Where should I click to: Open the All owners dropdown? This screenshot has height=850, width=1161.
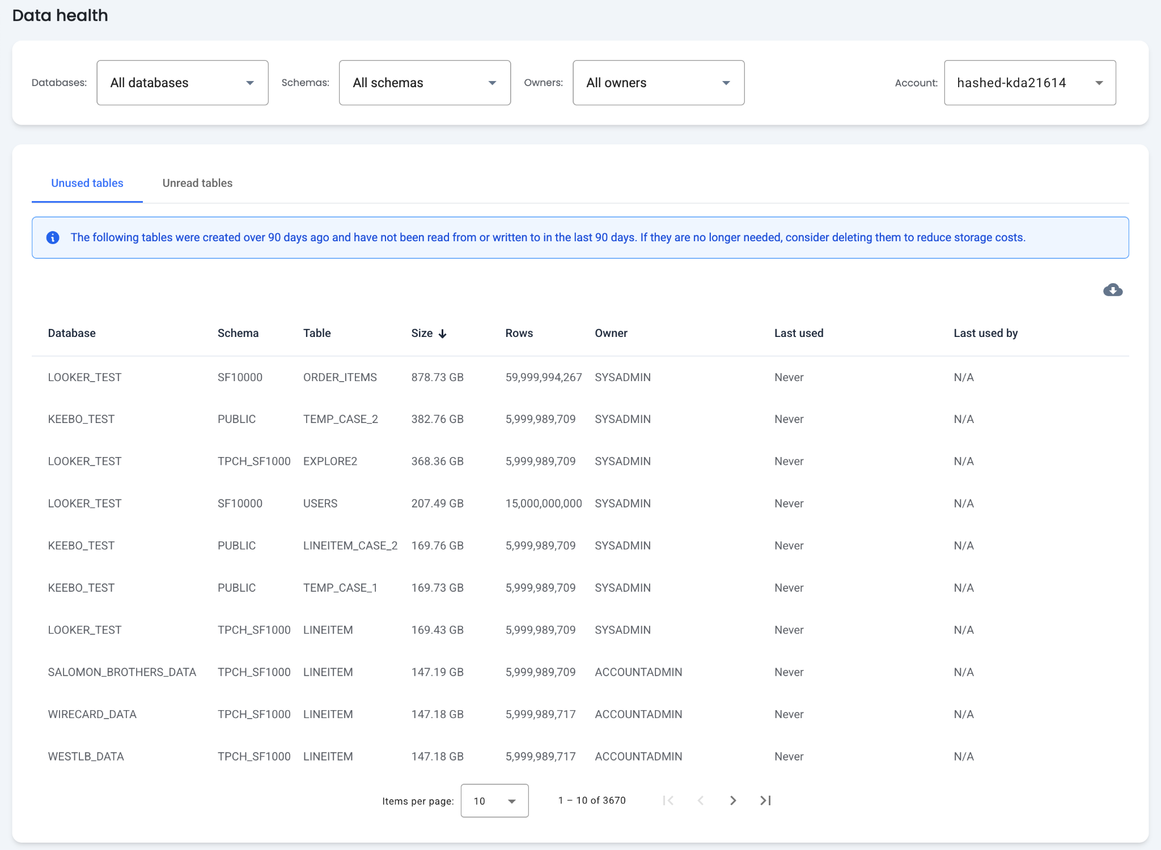(658, 83)
